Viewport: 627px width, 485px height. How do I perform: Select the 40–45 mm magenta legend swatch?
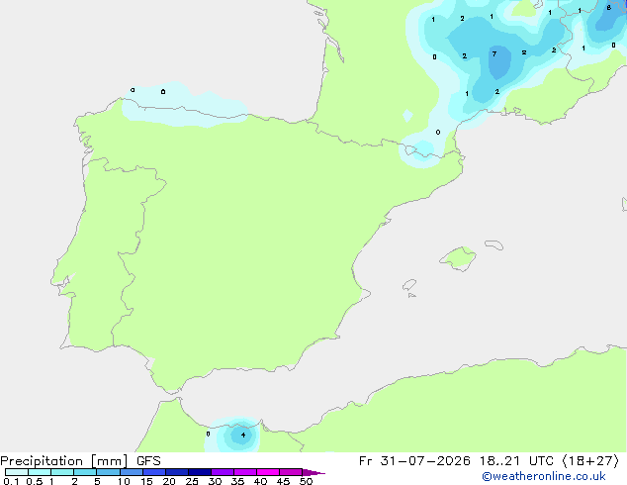tap(268, 472)
